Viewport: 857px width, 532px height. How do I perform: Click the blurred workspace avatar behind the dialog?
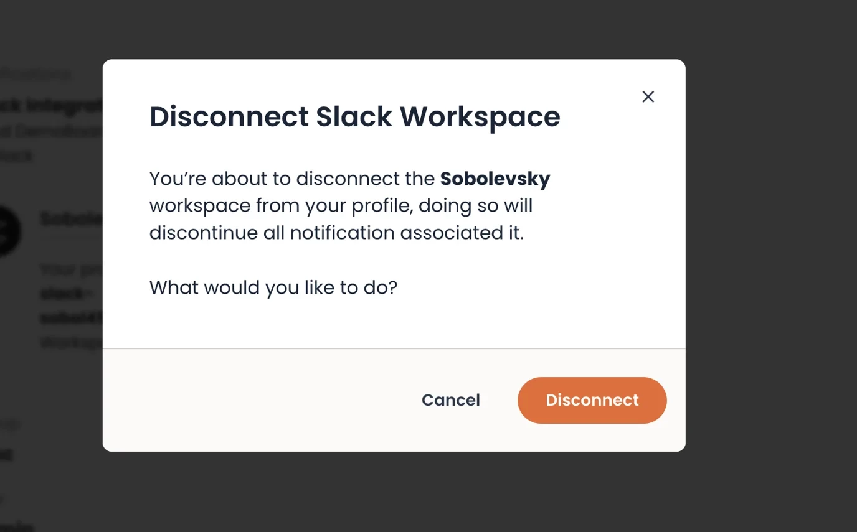tap(9, 231)
